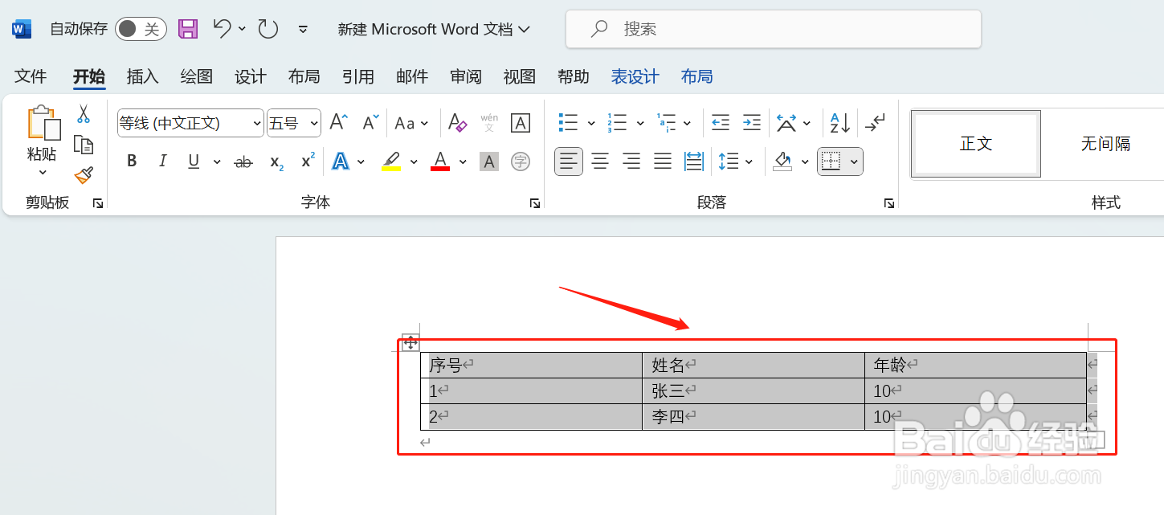1164x515 pixels.
Task: Toggle show/hide paragraph marks
Action: (875, 123)
